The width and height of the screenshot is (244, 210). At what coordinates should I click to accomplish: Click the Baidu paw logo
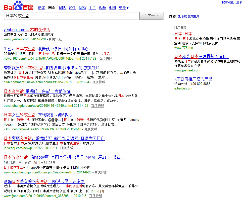point(18,6)
